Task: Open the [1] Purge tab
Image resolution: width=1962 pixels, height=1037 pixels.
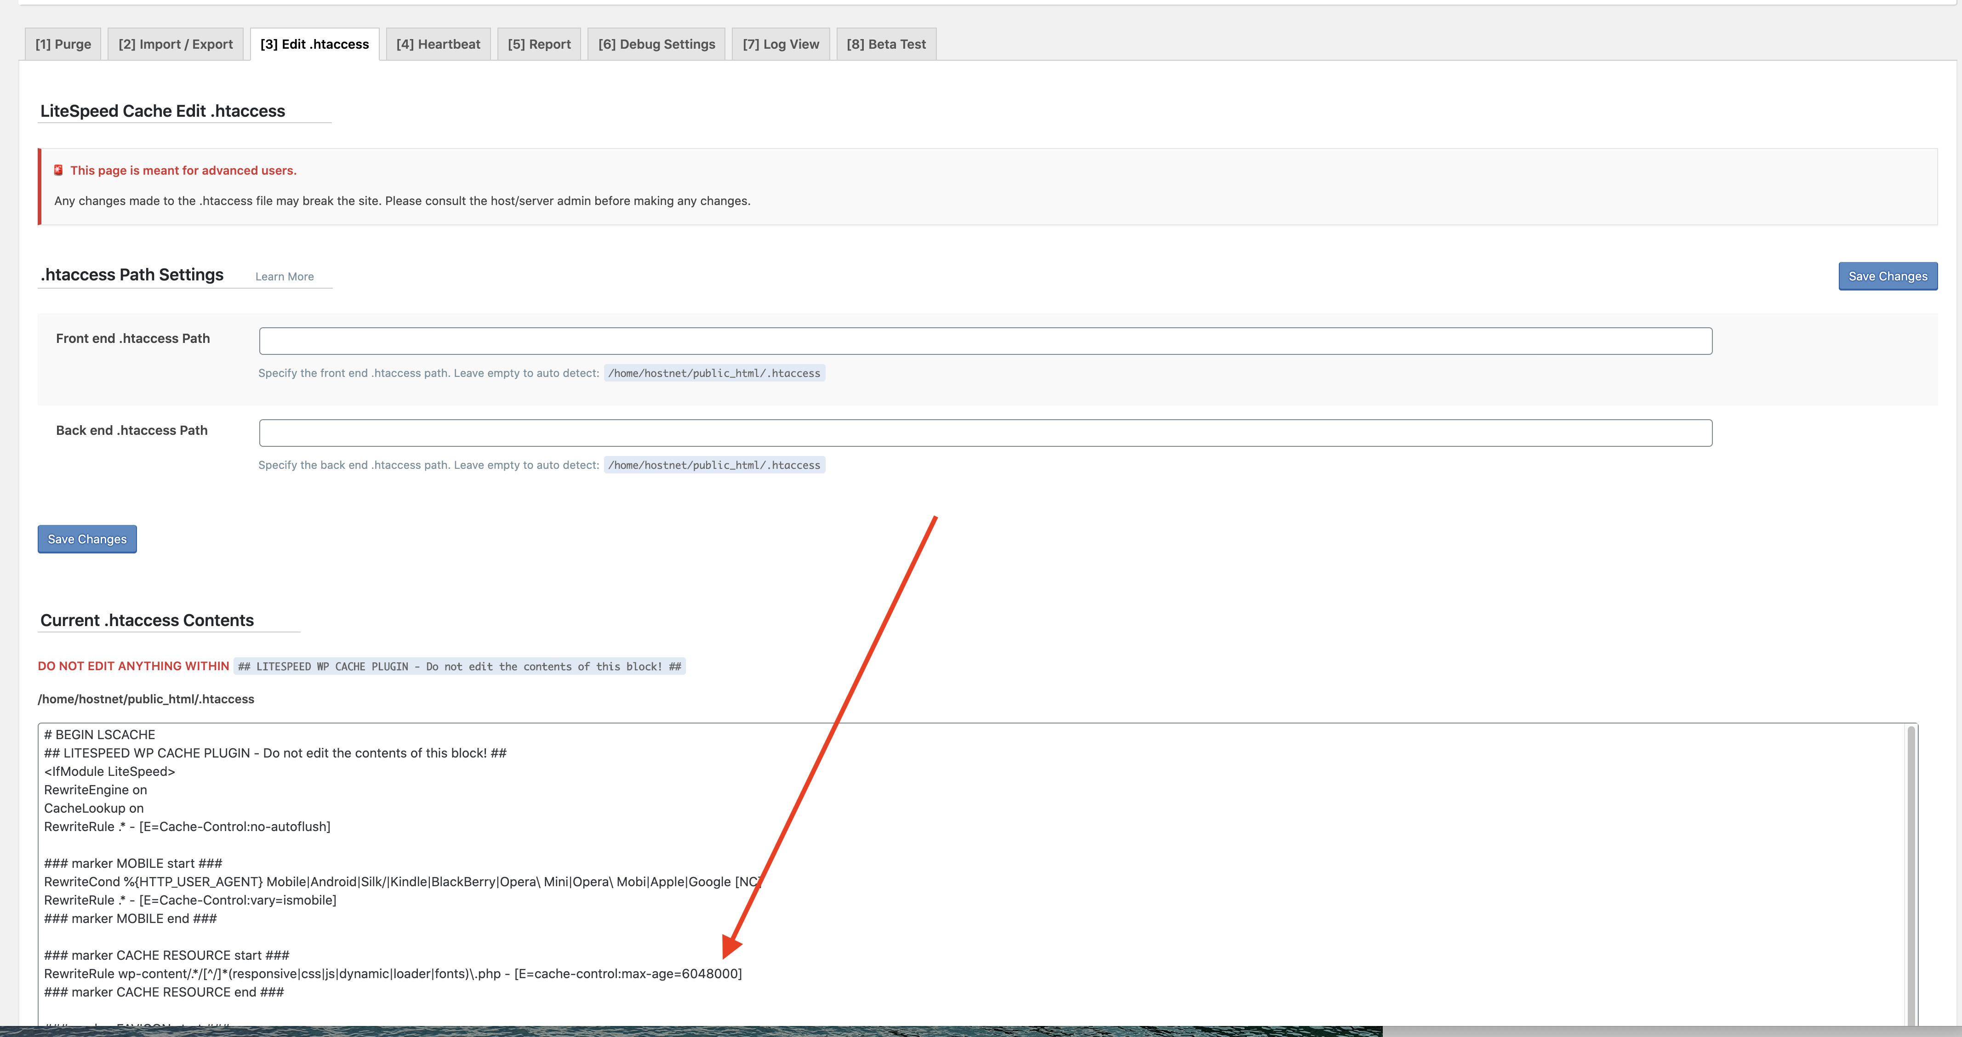Action: pyautogui.click(x=63, y=44)
